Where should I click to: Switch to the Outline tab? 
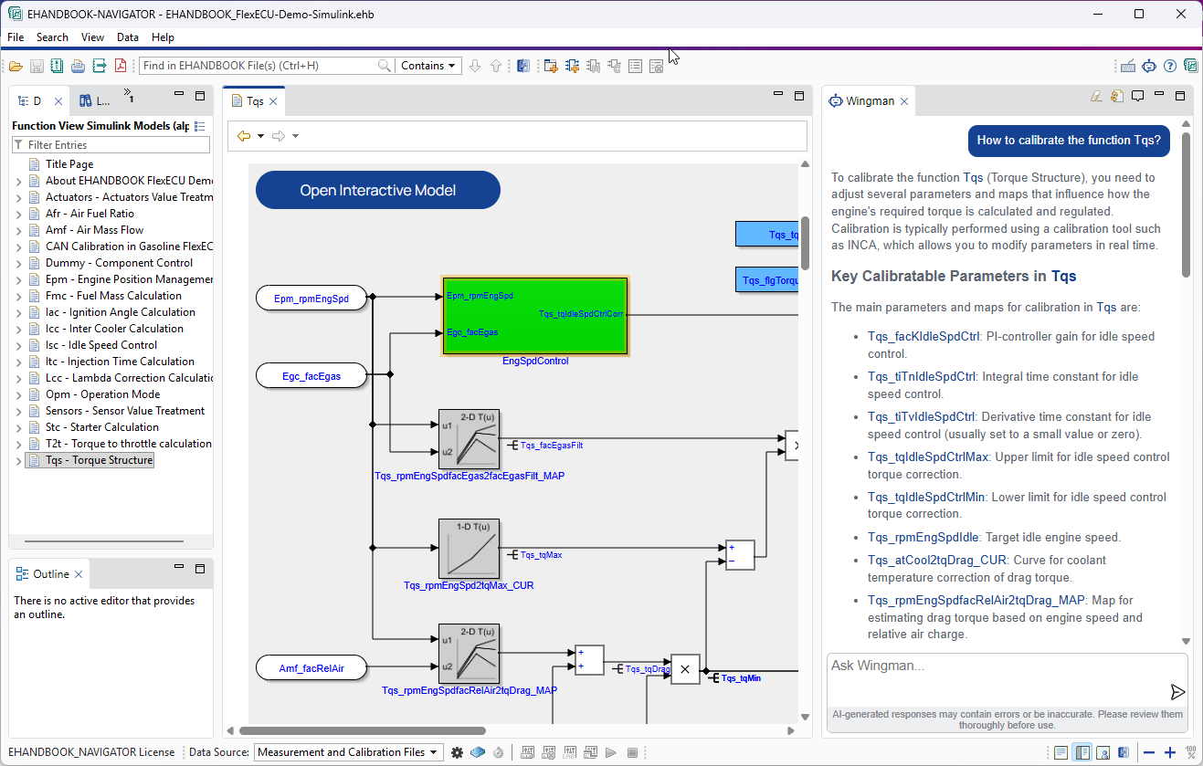48,572
